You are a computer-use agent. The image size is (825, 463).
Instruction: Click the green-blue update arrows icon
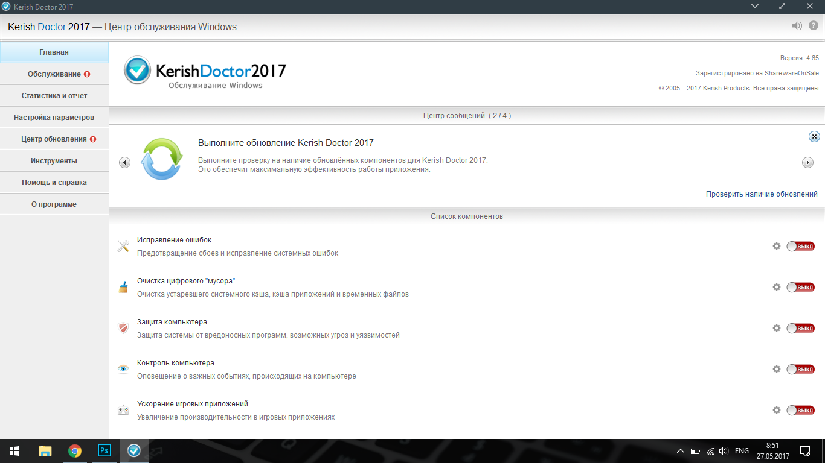coord(161,159)
